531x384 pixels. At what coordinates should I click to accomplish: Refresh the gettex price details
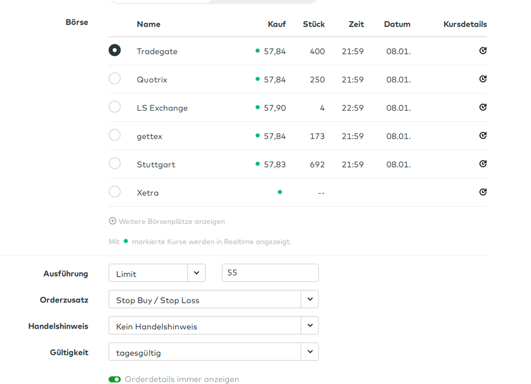coord(483,136)
